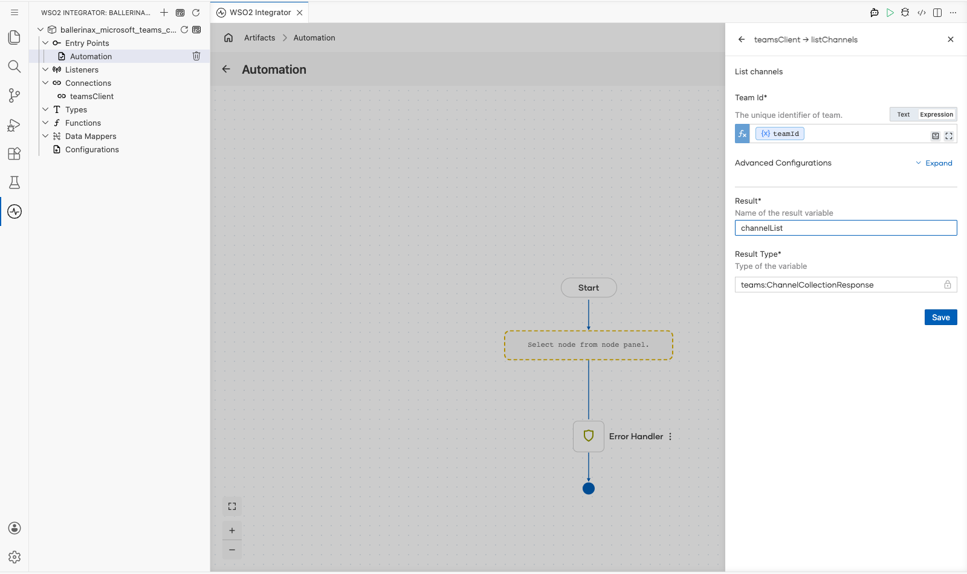Click the Automation breadcrumb item

(314, 37)
